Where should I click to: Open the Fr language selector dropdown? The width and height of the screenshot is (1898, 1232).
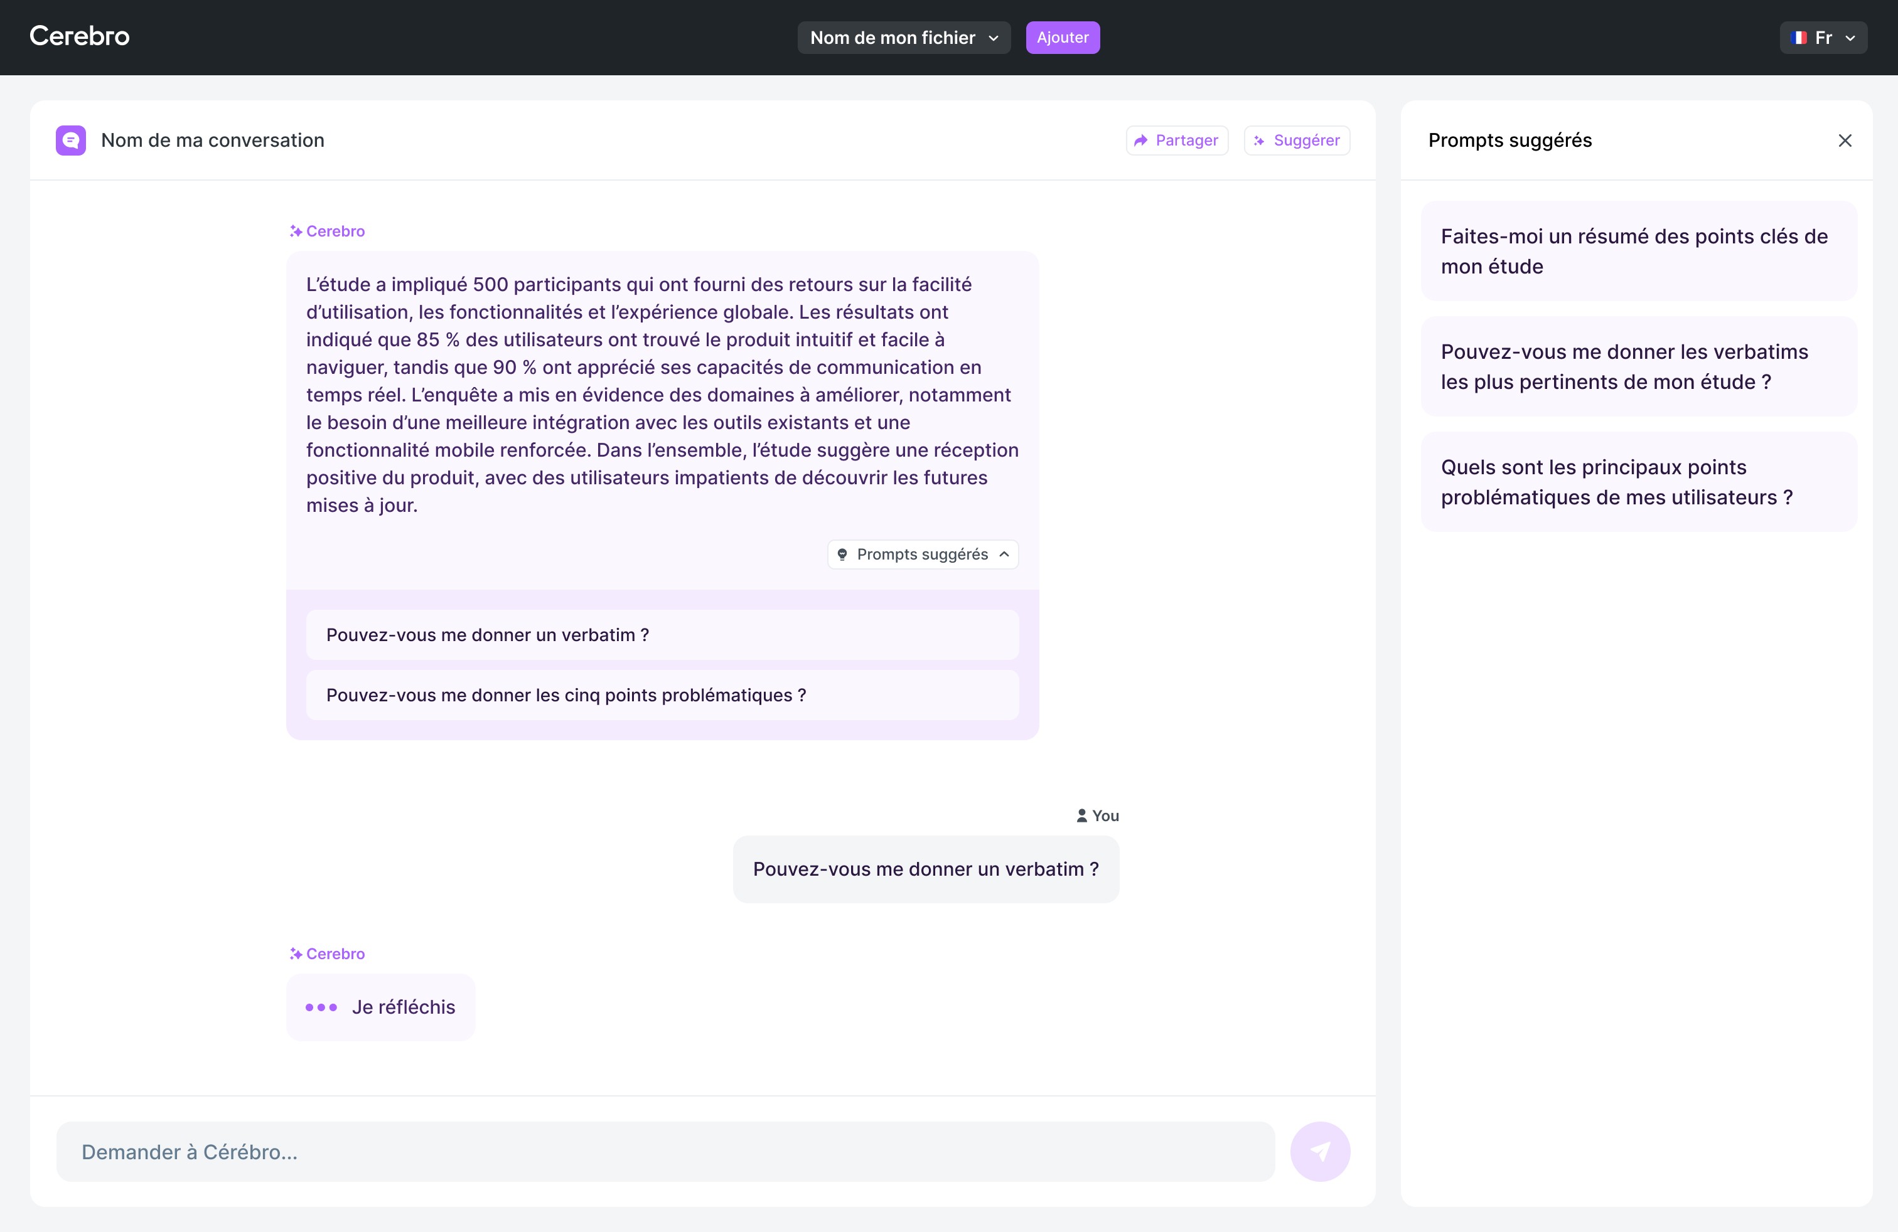click(x=1823, y=38)
